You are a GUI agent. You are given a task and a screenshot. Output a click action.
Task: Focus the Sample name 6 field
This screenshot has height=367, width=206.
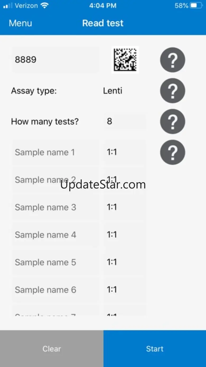55,290
